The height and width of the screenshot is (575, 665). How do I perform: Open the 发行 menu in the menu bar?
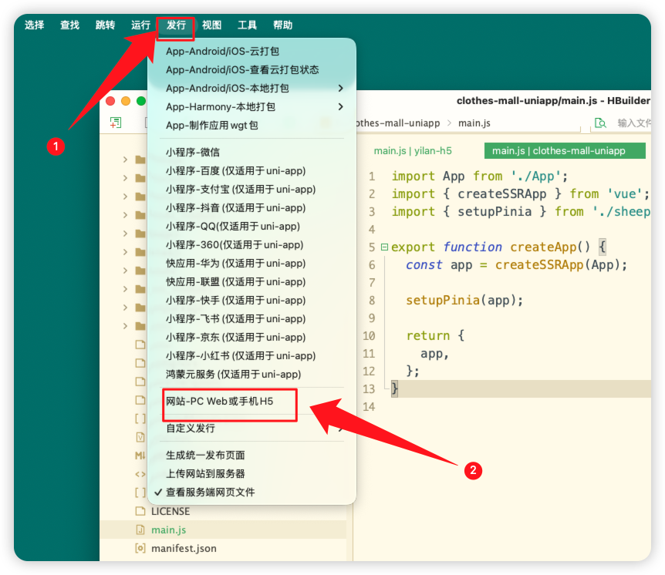tap(176, 25)
